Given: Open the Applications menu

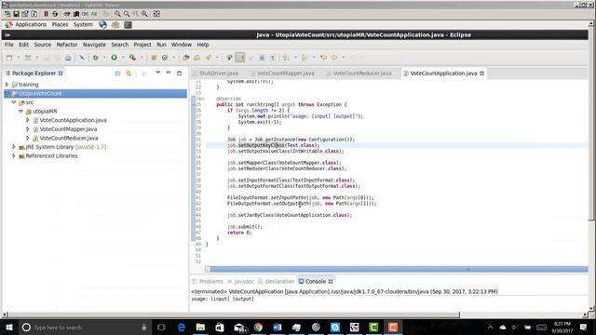Looking at the screenshot, I should [31, 25].
